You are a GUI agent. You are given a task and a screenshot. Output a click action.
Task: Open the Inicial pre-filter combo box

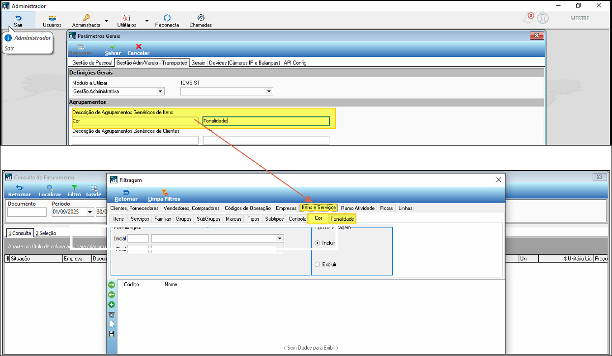coord(280,238)
